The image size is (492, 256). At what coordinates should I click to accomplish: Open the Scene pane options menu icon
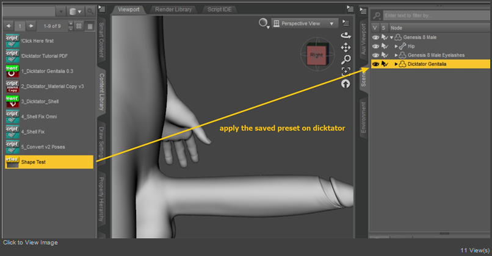click(x=363, y=11)
